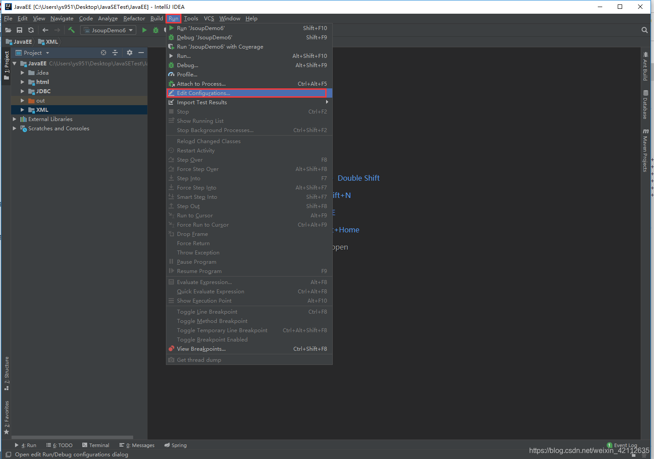Open the Navigate menu

pos(62,19)
